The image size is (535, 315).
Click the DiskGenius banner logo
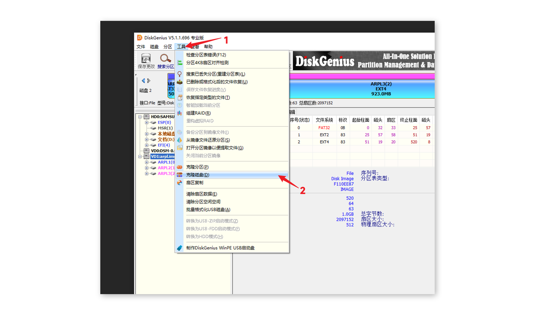pyautogui.click(x=325, y=61)
